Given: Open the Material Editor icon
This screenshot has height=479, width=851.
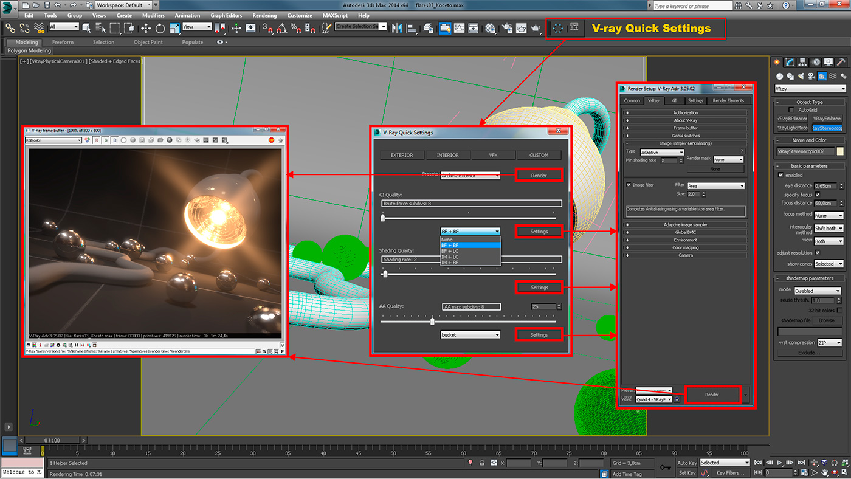Looking at the screenshot, I should pyautogui.click(x=491, y=28).
